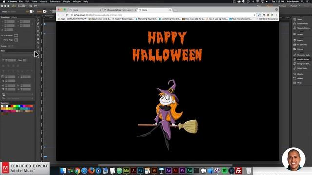Open the Scroll Effects panel
The width and height of the screenshot is (312, 175).
pyautogui.click(x=300, y=24)
